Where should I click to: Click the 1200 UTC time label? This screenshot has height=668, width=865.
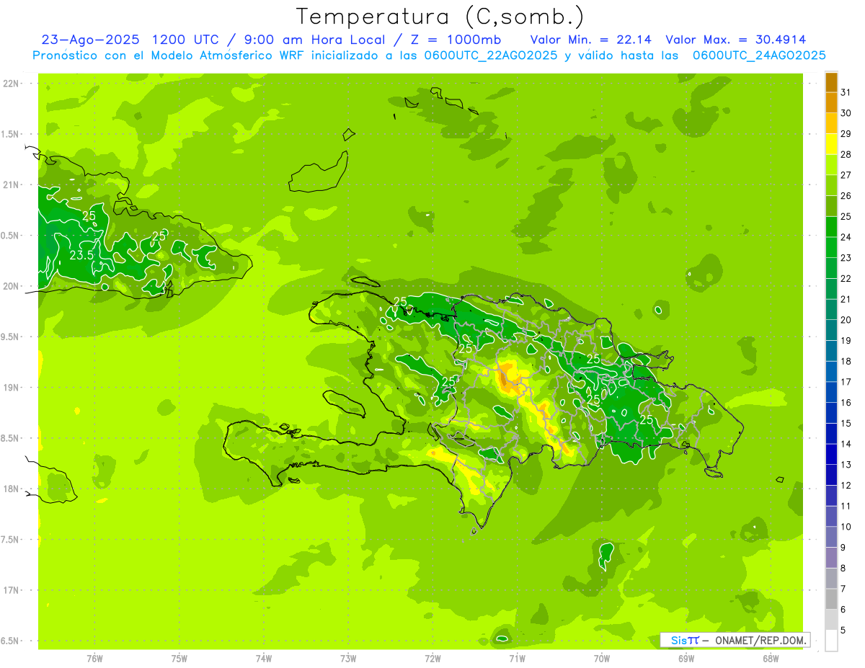click(187, 40)
